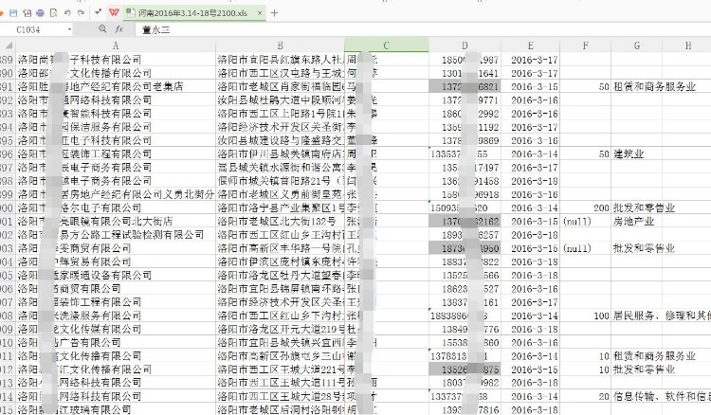Click the cell 居民服务、修理和其

662,316
